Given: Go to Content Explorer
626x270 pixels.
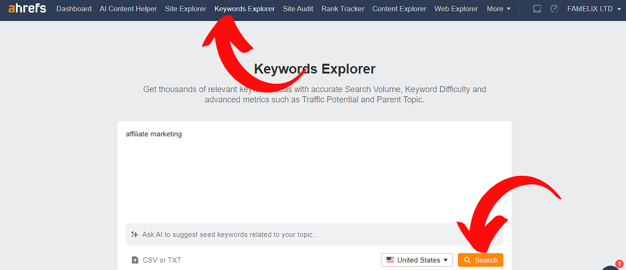Looking at the screenshot, I should pyautogui.click(x=399, y=9).
